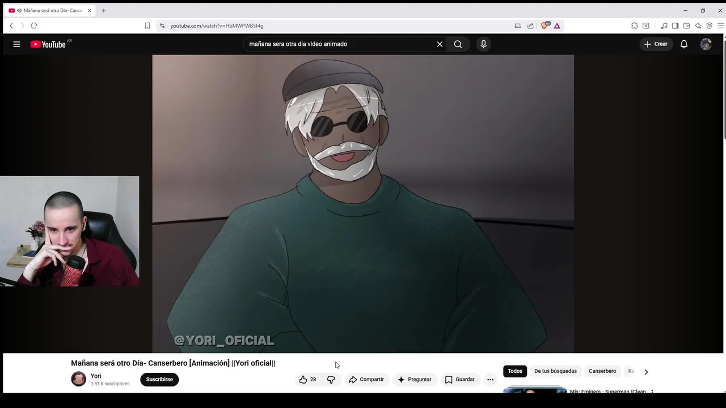Go back with browser back arrow
Screen dimensions: 726x408
coord(11,25)
